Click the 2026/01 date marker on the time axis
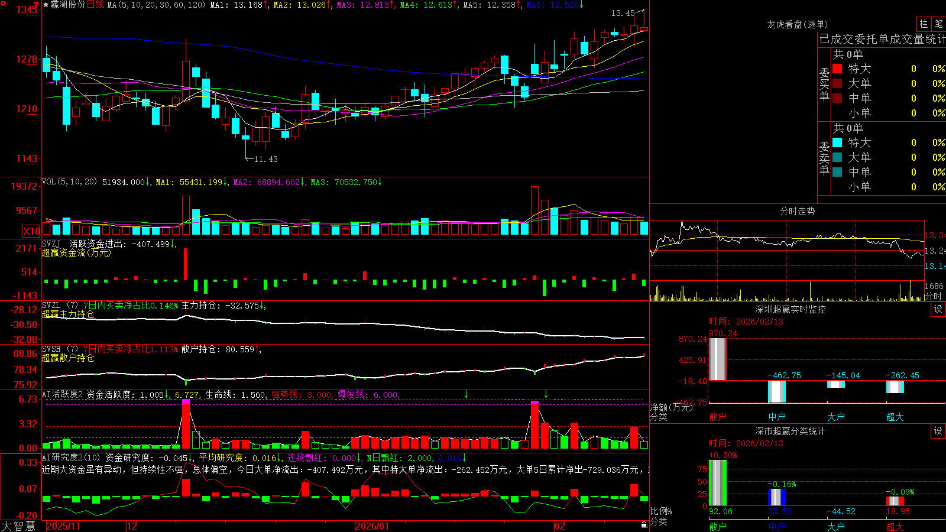This screenshot has width=946, height=532. coord(372,526)
